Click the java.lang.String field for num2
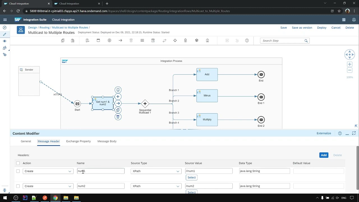Image resolution: width=359 pixels, height=202 pixels. pos(264,186)
